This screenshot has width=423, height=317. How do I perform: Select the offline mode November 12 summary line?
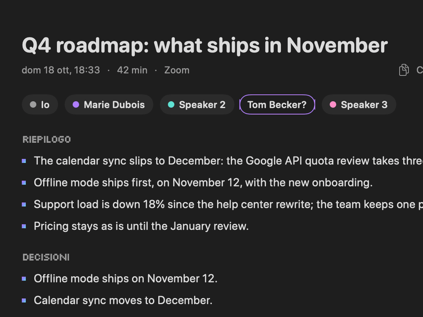click(203, 183)
